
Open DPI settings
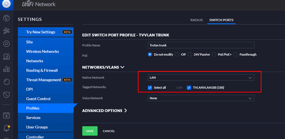coord(46,89)
